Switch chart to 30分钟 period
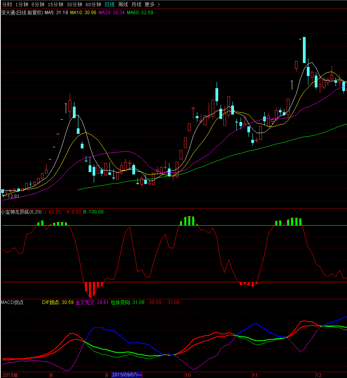 click(74, 4)
